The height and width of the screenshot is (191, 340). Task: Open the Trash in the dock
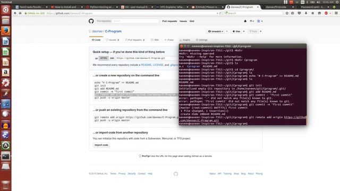coord(6,185)
